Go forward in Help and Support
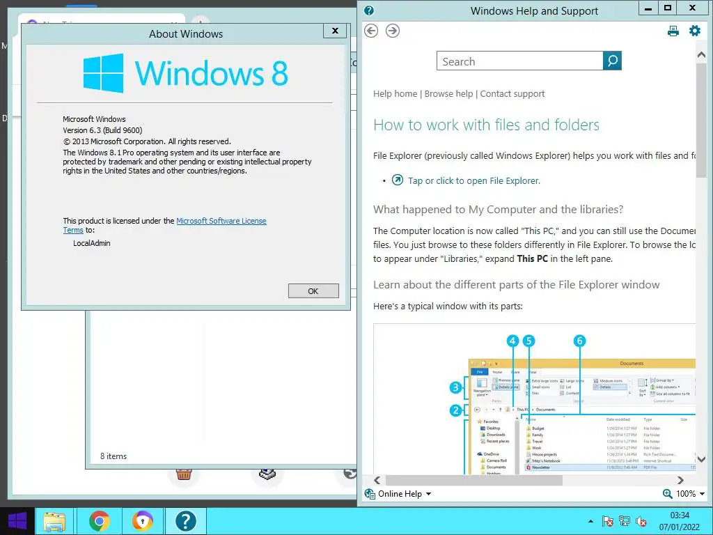The height and width of the screenshot is (535, 713). click(x=393, y=31)
